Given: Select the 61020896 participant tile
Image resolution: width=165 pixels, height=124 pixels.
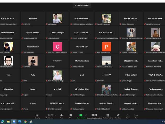Looking at the screenshot, I should point(57,61).
